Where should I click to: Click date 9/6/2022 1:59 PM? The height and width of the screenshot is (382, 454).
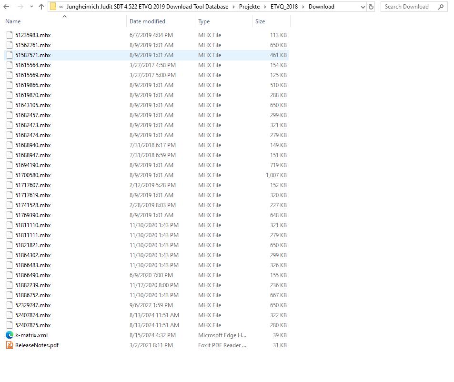151,305
